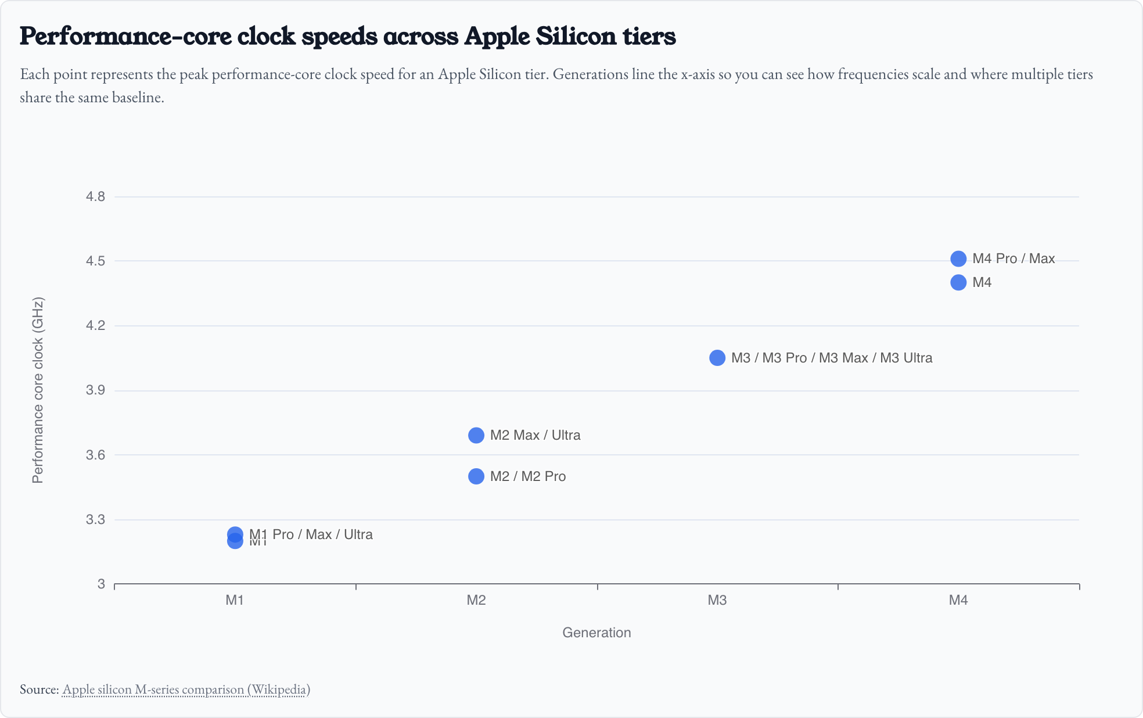Viewport: 1143px width, 718px height.
Task: Select the M2 Max / Ultra data point
Action: pos(476,435)
